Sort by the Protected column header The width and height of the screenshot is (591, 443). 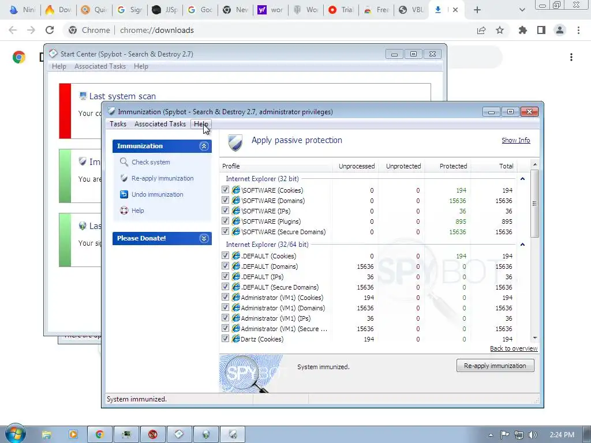coord(453,166)
